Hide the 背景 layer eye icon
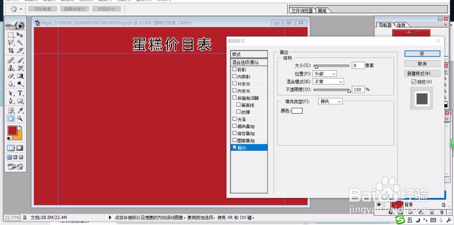 379,205
